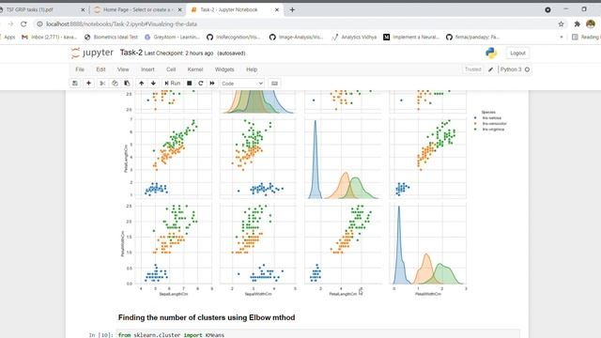Bookmark this page with star icon
This screenshot has width=601, height=338.
[562, 23]
